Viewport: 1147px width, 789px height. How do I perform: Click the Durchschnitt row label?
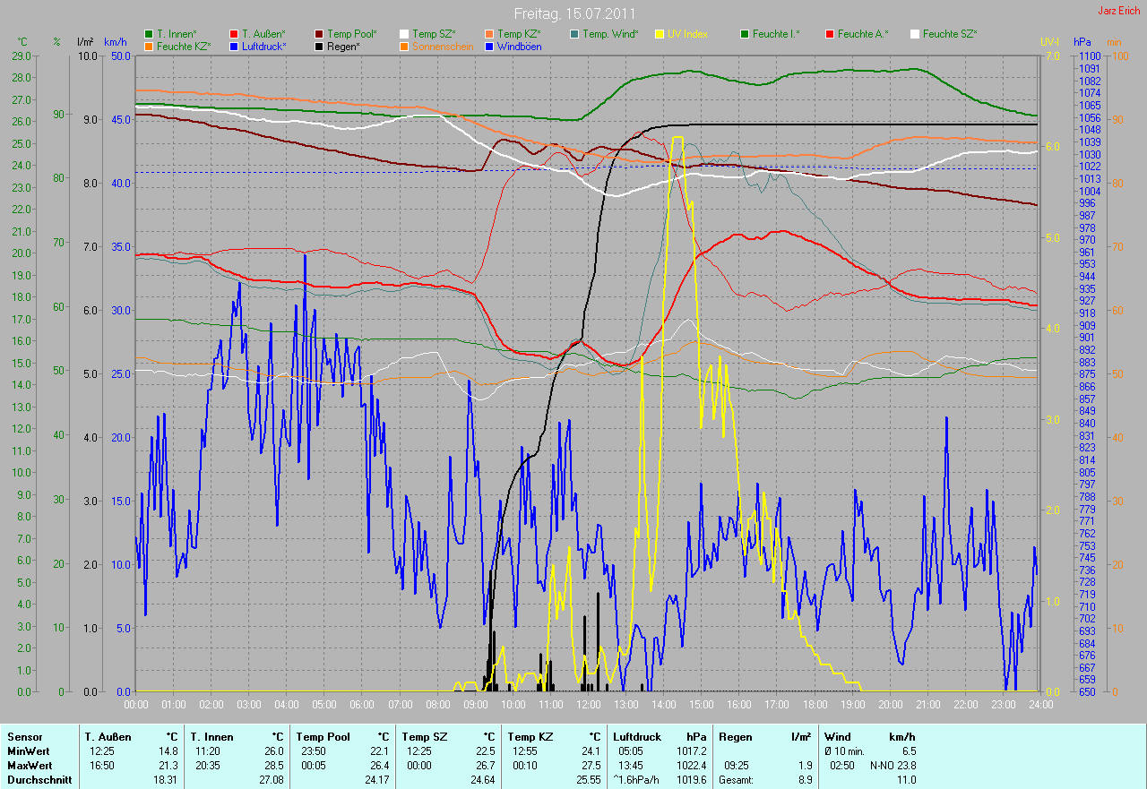pyautogui.click(x=38, y=780)
